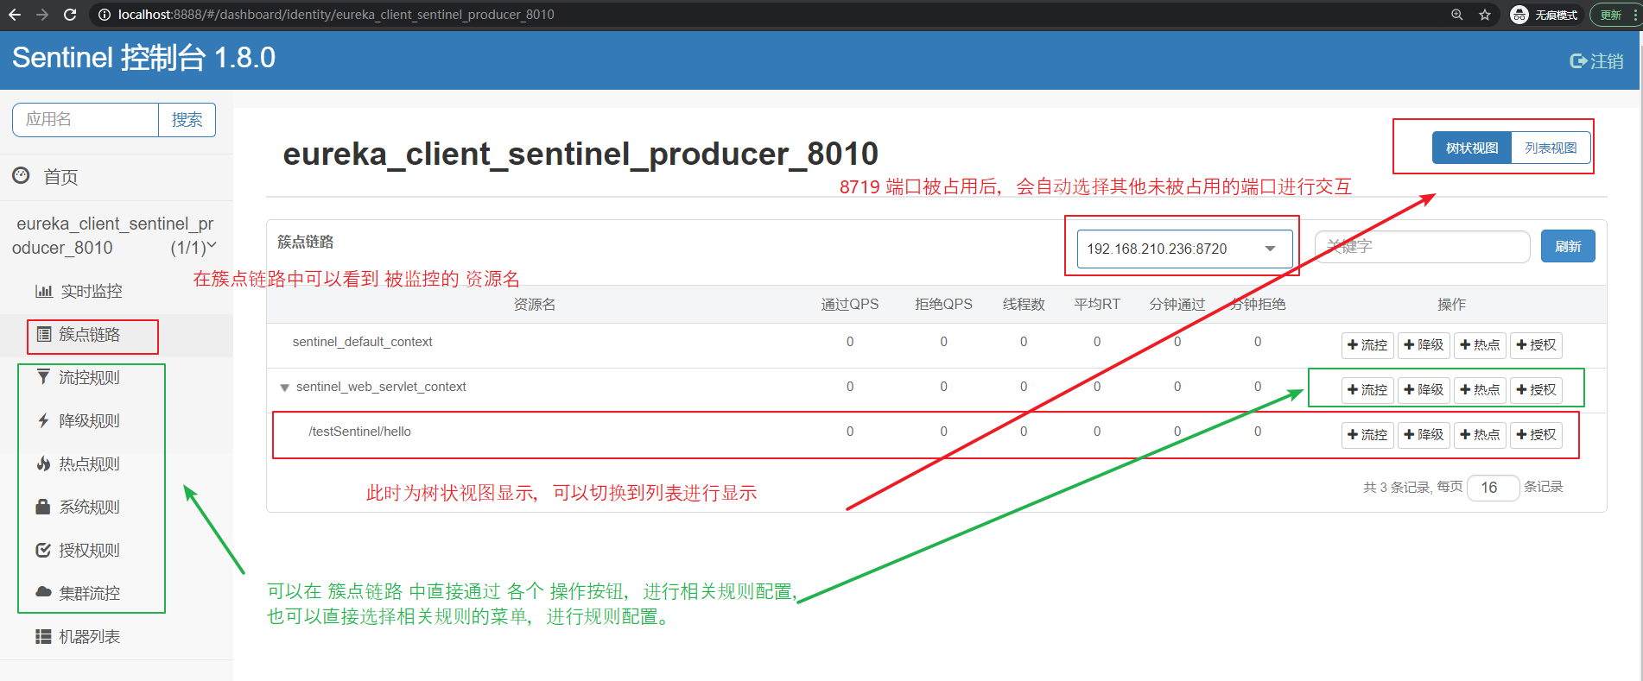Click the 首页 dashboard icon
This screenshot has height=681, width=1643.
click(x=21, y=175)
